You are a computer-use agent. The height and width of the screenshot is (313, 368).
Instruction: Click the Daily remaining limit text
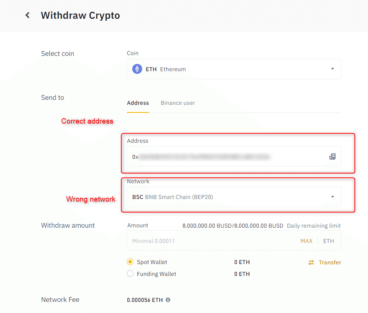[x=314, y=226]
